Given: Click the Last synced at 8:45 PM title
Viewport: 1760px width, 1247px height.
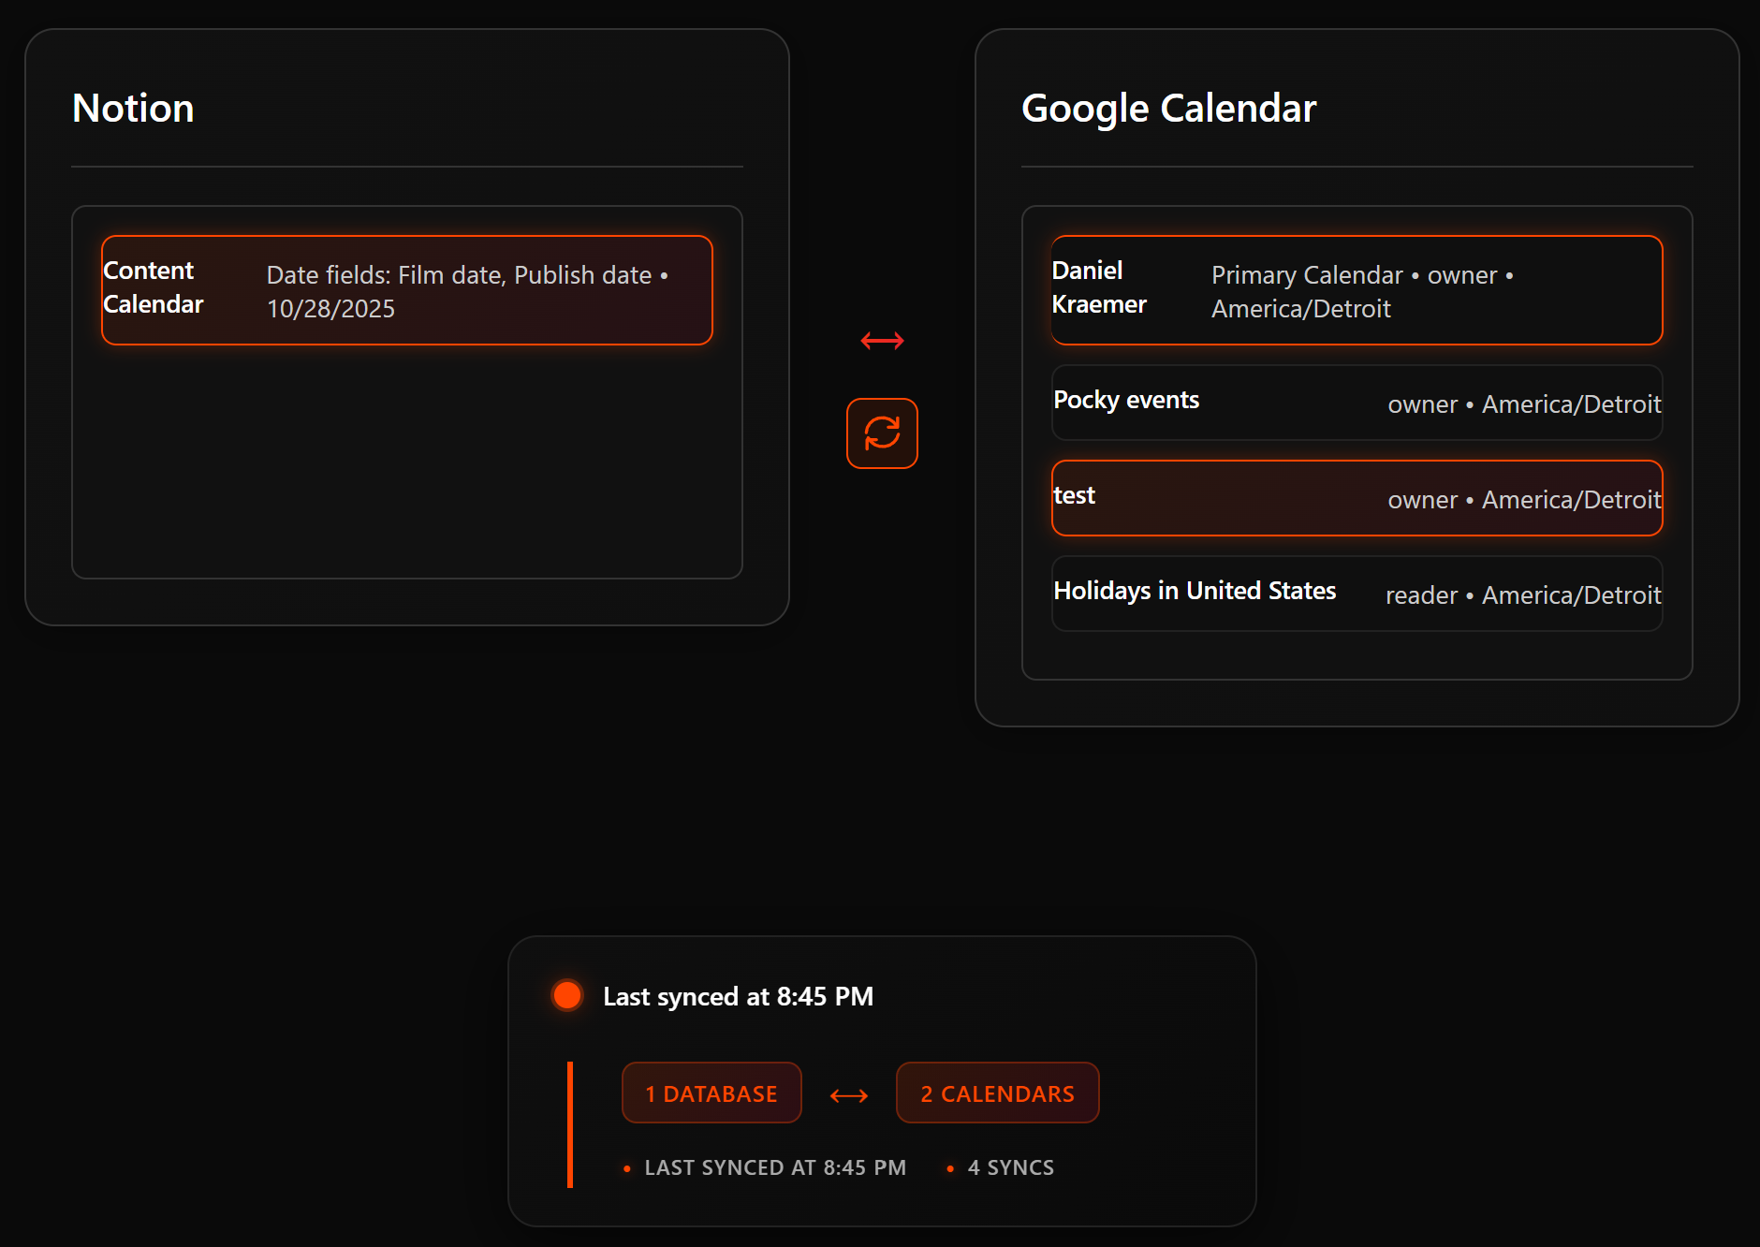Looking at the screenshot, I should pyautogui.click(x=738, y=996).
